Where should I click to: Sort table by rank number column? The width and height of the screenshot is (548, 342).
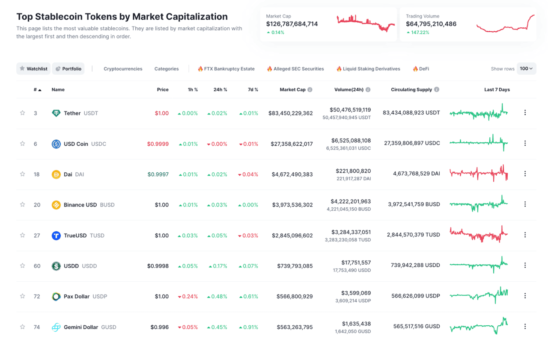(x=38, y=90)
